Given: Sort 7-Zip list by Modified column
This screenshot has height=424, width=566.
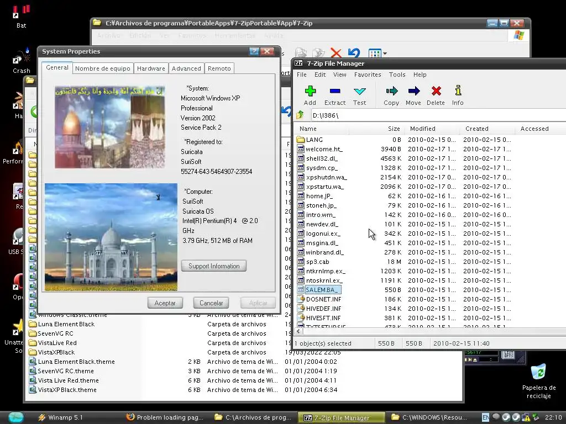Looking at the screenshot, I should pyautogui.click(x=422, y=129).
